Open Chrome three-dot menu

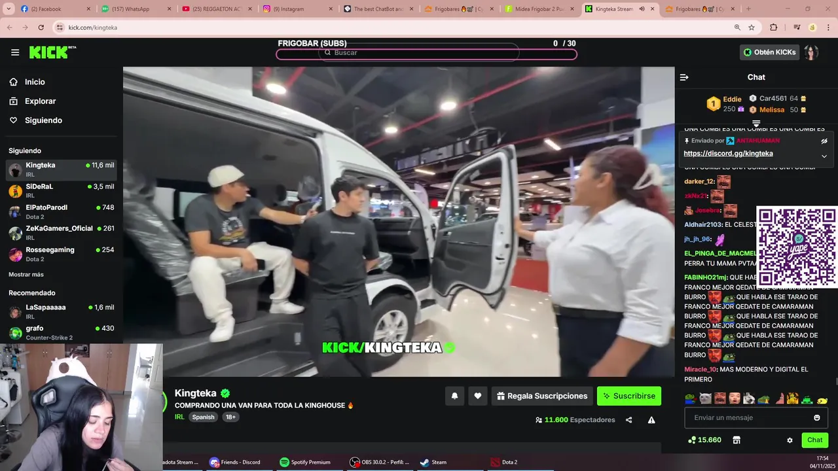point(828,27)
